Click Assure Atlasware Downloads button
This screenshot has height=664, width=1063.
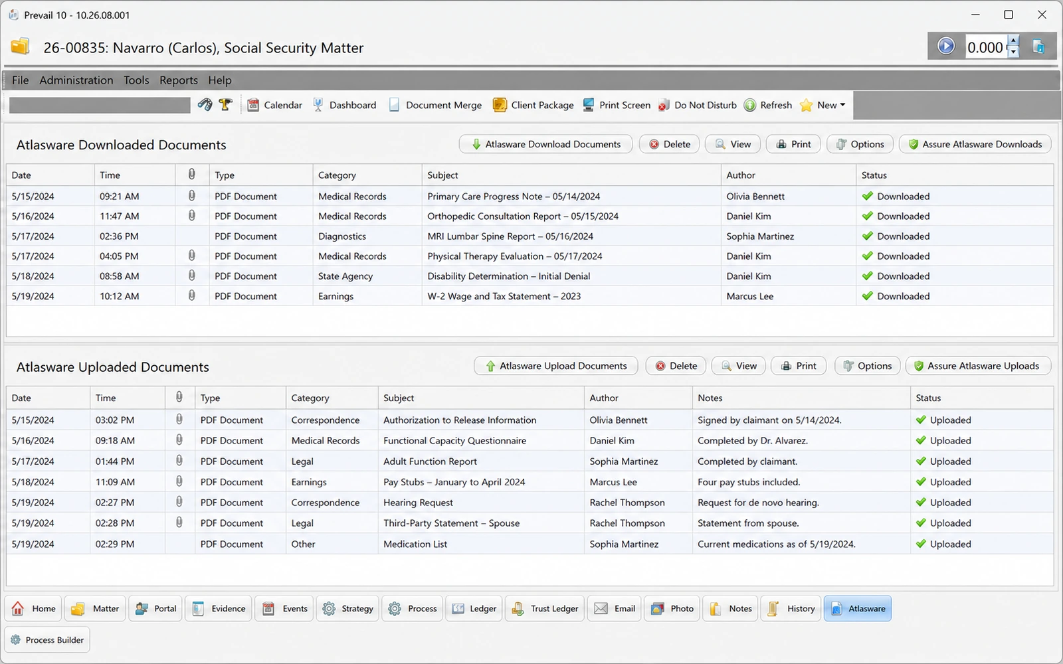coord(975,144)
